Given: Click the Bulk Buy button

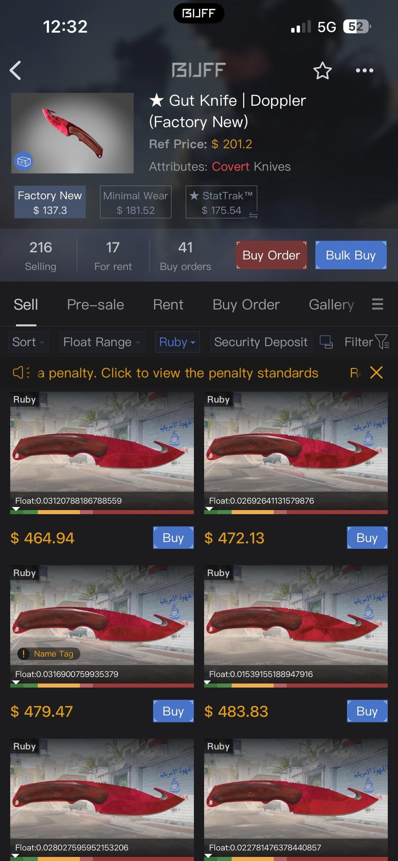Looking at the screenshot, I should pyautogui.click(x=351, y=255).
